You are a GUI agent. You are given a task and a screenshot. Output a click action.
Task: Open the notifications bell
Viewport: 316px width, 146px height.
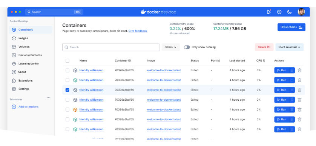(268, 12)
